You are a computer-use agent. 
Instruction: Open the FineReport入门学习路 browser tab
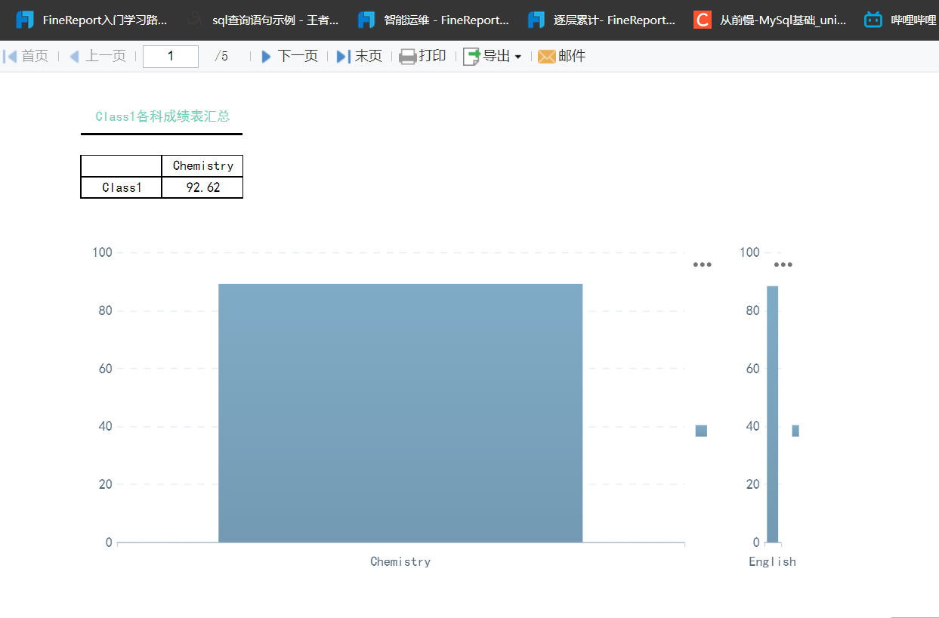point(91,20)
